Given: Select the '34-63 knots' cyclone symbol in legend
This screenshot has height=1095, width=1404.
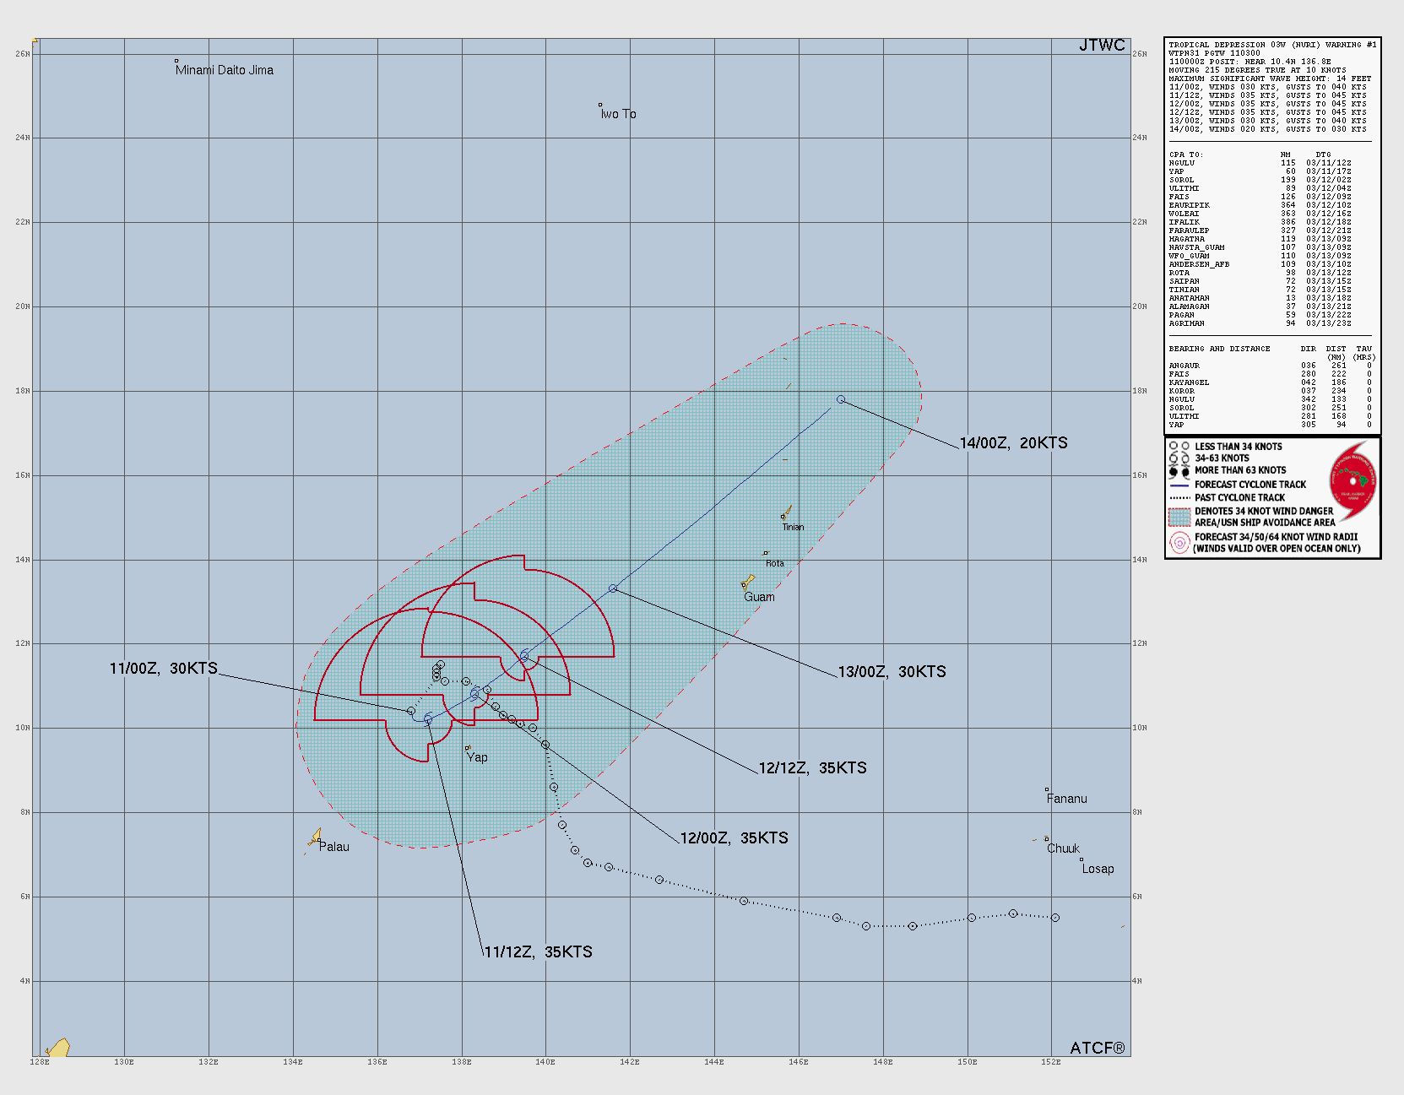Looking at the screenshot, I should click(x=1179, y=458).
